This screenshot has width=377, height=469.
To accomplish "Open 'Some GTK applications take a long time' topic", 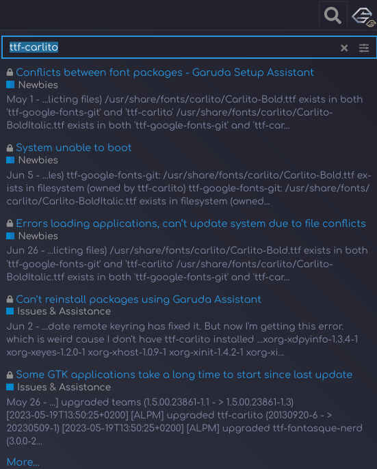I will coord(184,375).
